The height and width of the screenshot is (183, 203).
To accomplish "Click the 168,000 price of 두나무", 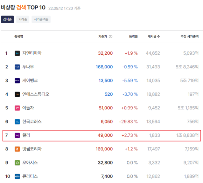I will [104, 67].
